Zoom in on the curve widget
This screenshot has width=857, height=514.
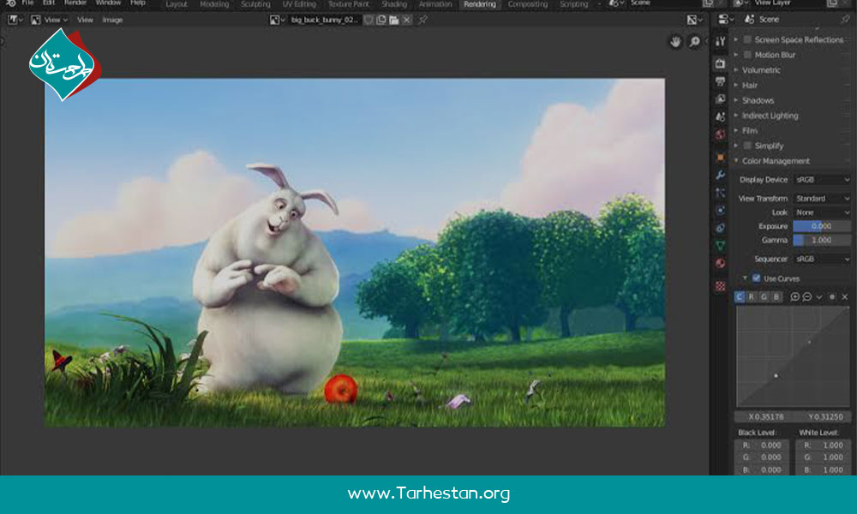[794, 296]
